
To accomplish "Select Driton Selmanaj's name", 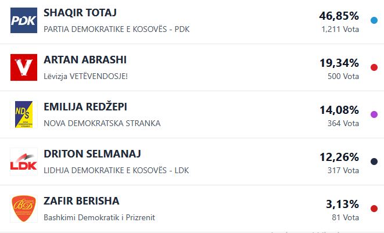I will point(92,154).
